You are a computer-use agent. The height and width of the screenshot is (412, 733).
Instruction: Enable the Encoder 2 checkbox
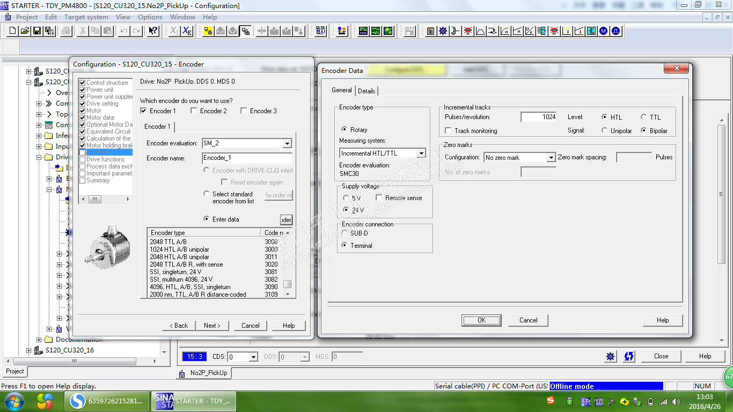tap(194, 111)
